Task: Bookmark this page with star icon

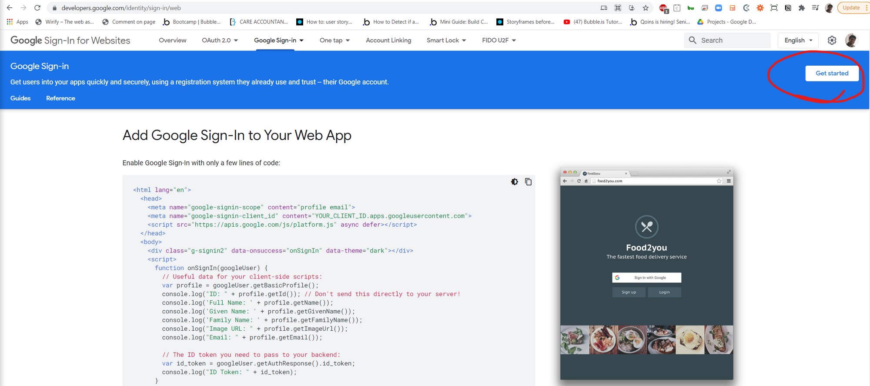Action: click(646, 8)
